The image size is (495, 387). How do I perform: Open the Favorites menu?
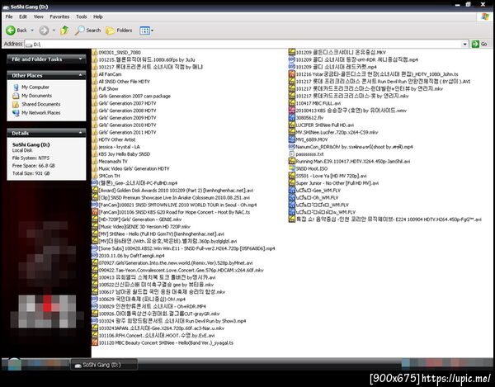[x=59, y=17]
